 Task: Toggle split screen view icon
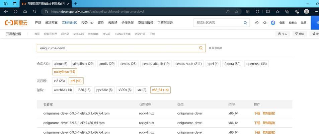[268, 12]
